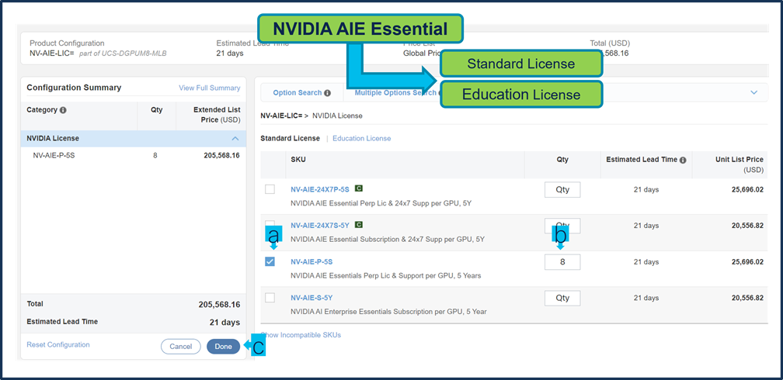The width and height of the screenshot is (783, 380).
Task: Click the Qty field showing 8
Action: tap(562, 262)
